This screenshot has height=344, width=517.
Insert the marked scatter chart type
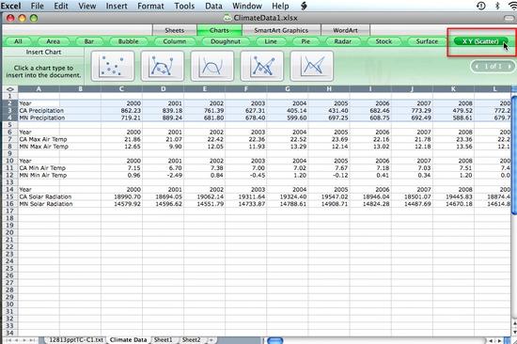(113, 66)
